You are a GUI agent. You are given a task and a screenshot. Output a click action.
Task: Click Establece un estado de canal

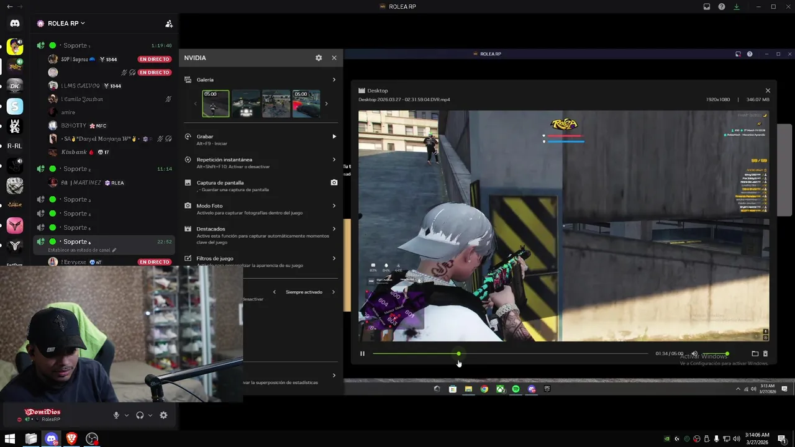pos(82,250)
